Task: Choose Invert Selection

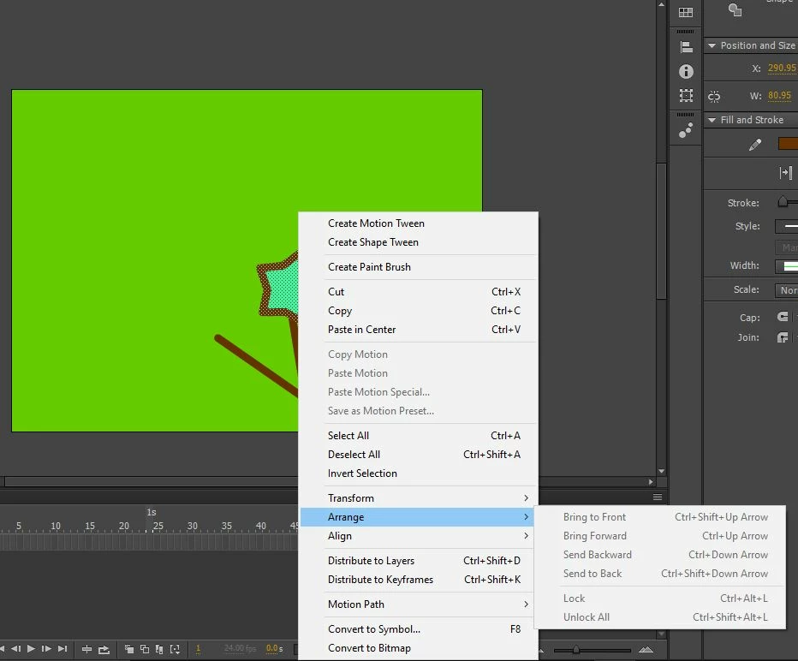Action: (418, 473)
